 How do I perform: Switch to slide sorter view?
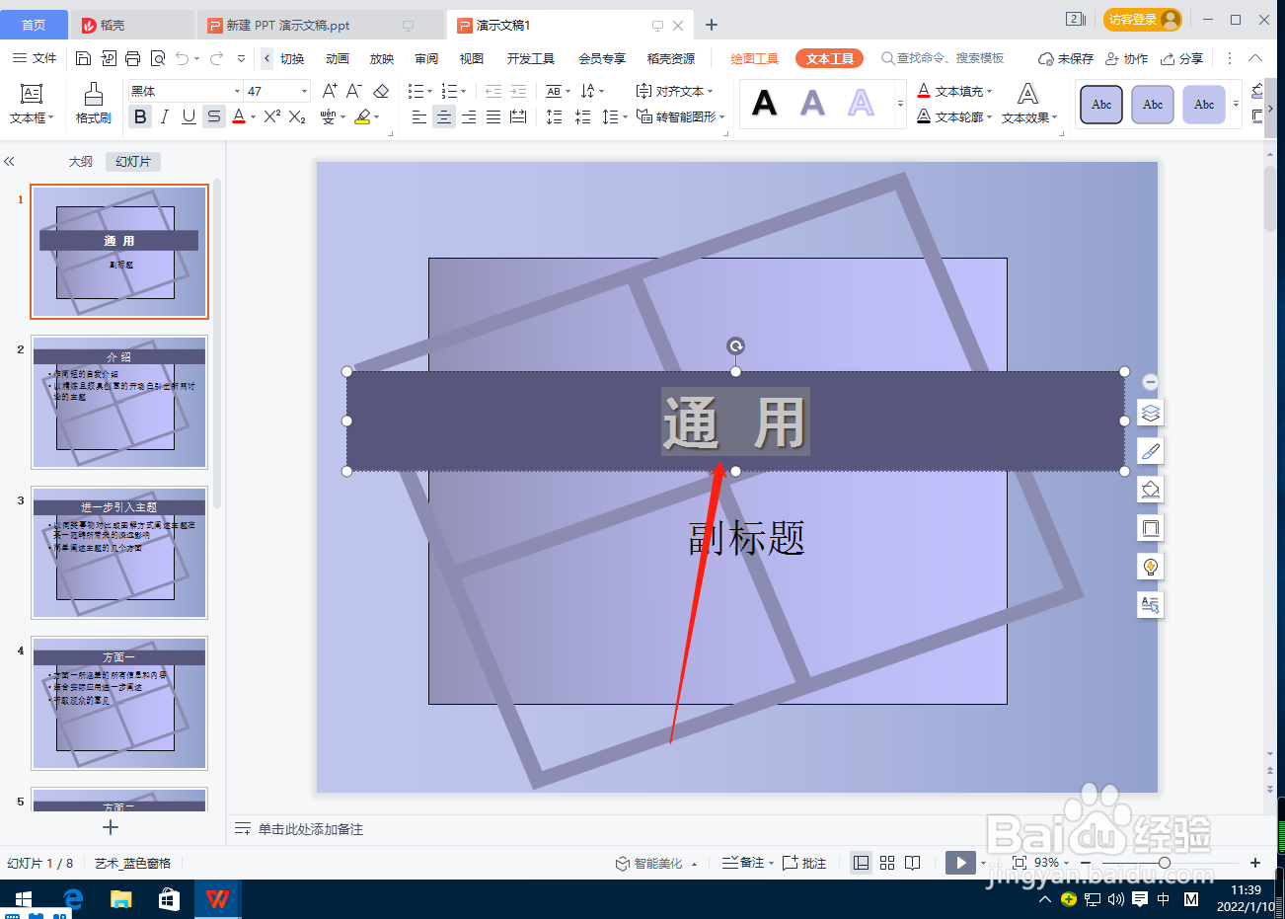point(887,863)
